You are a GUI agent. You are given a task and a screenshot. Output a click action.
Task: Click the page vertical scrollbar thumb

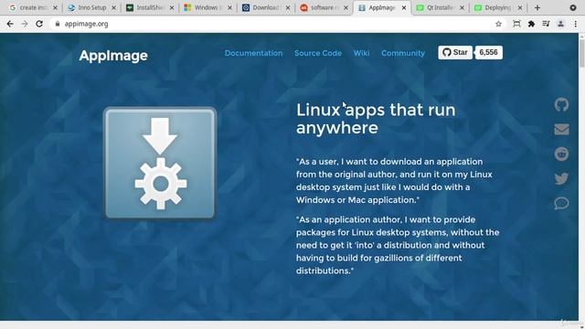click(581, 52)
